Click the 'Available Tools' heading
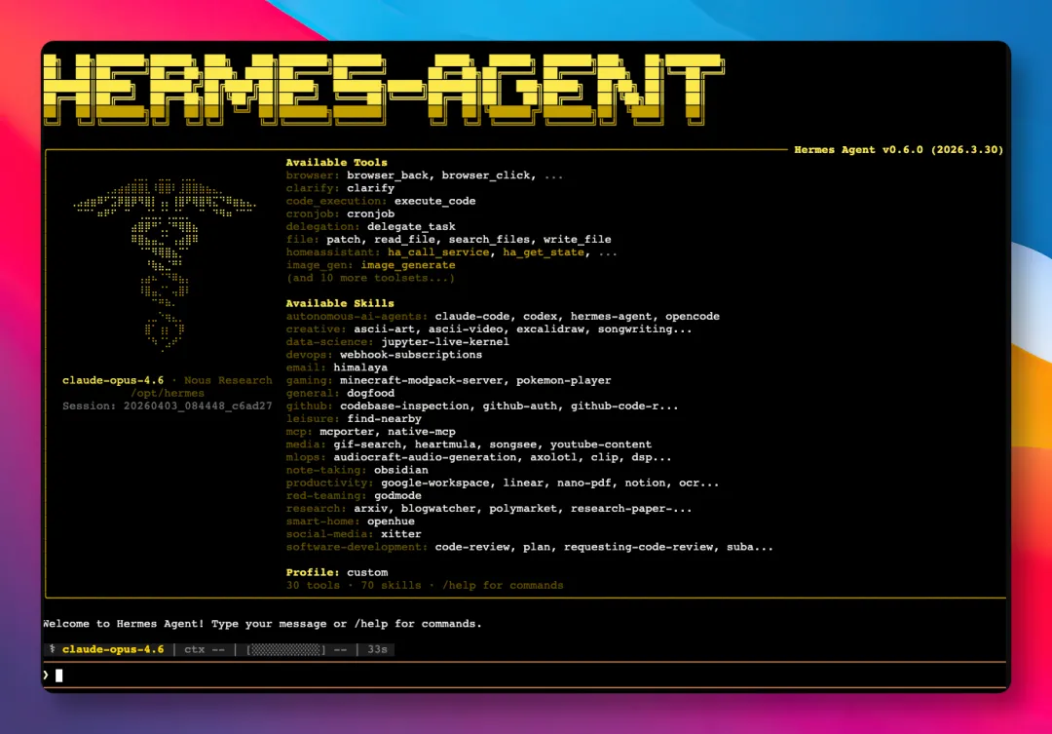The image size is (1052, 734). tap(336, 163)
